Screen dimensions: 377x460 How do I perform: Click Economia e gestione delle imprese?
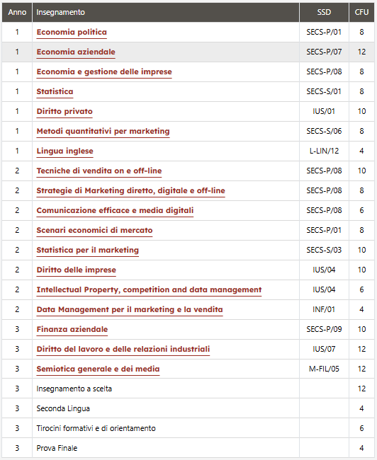tap(104, 72)
